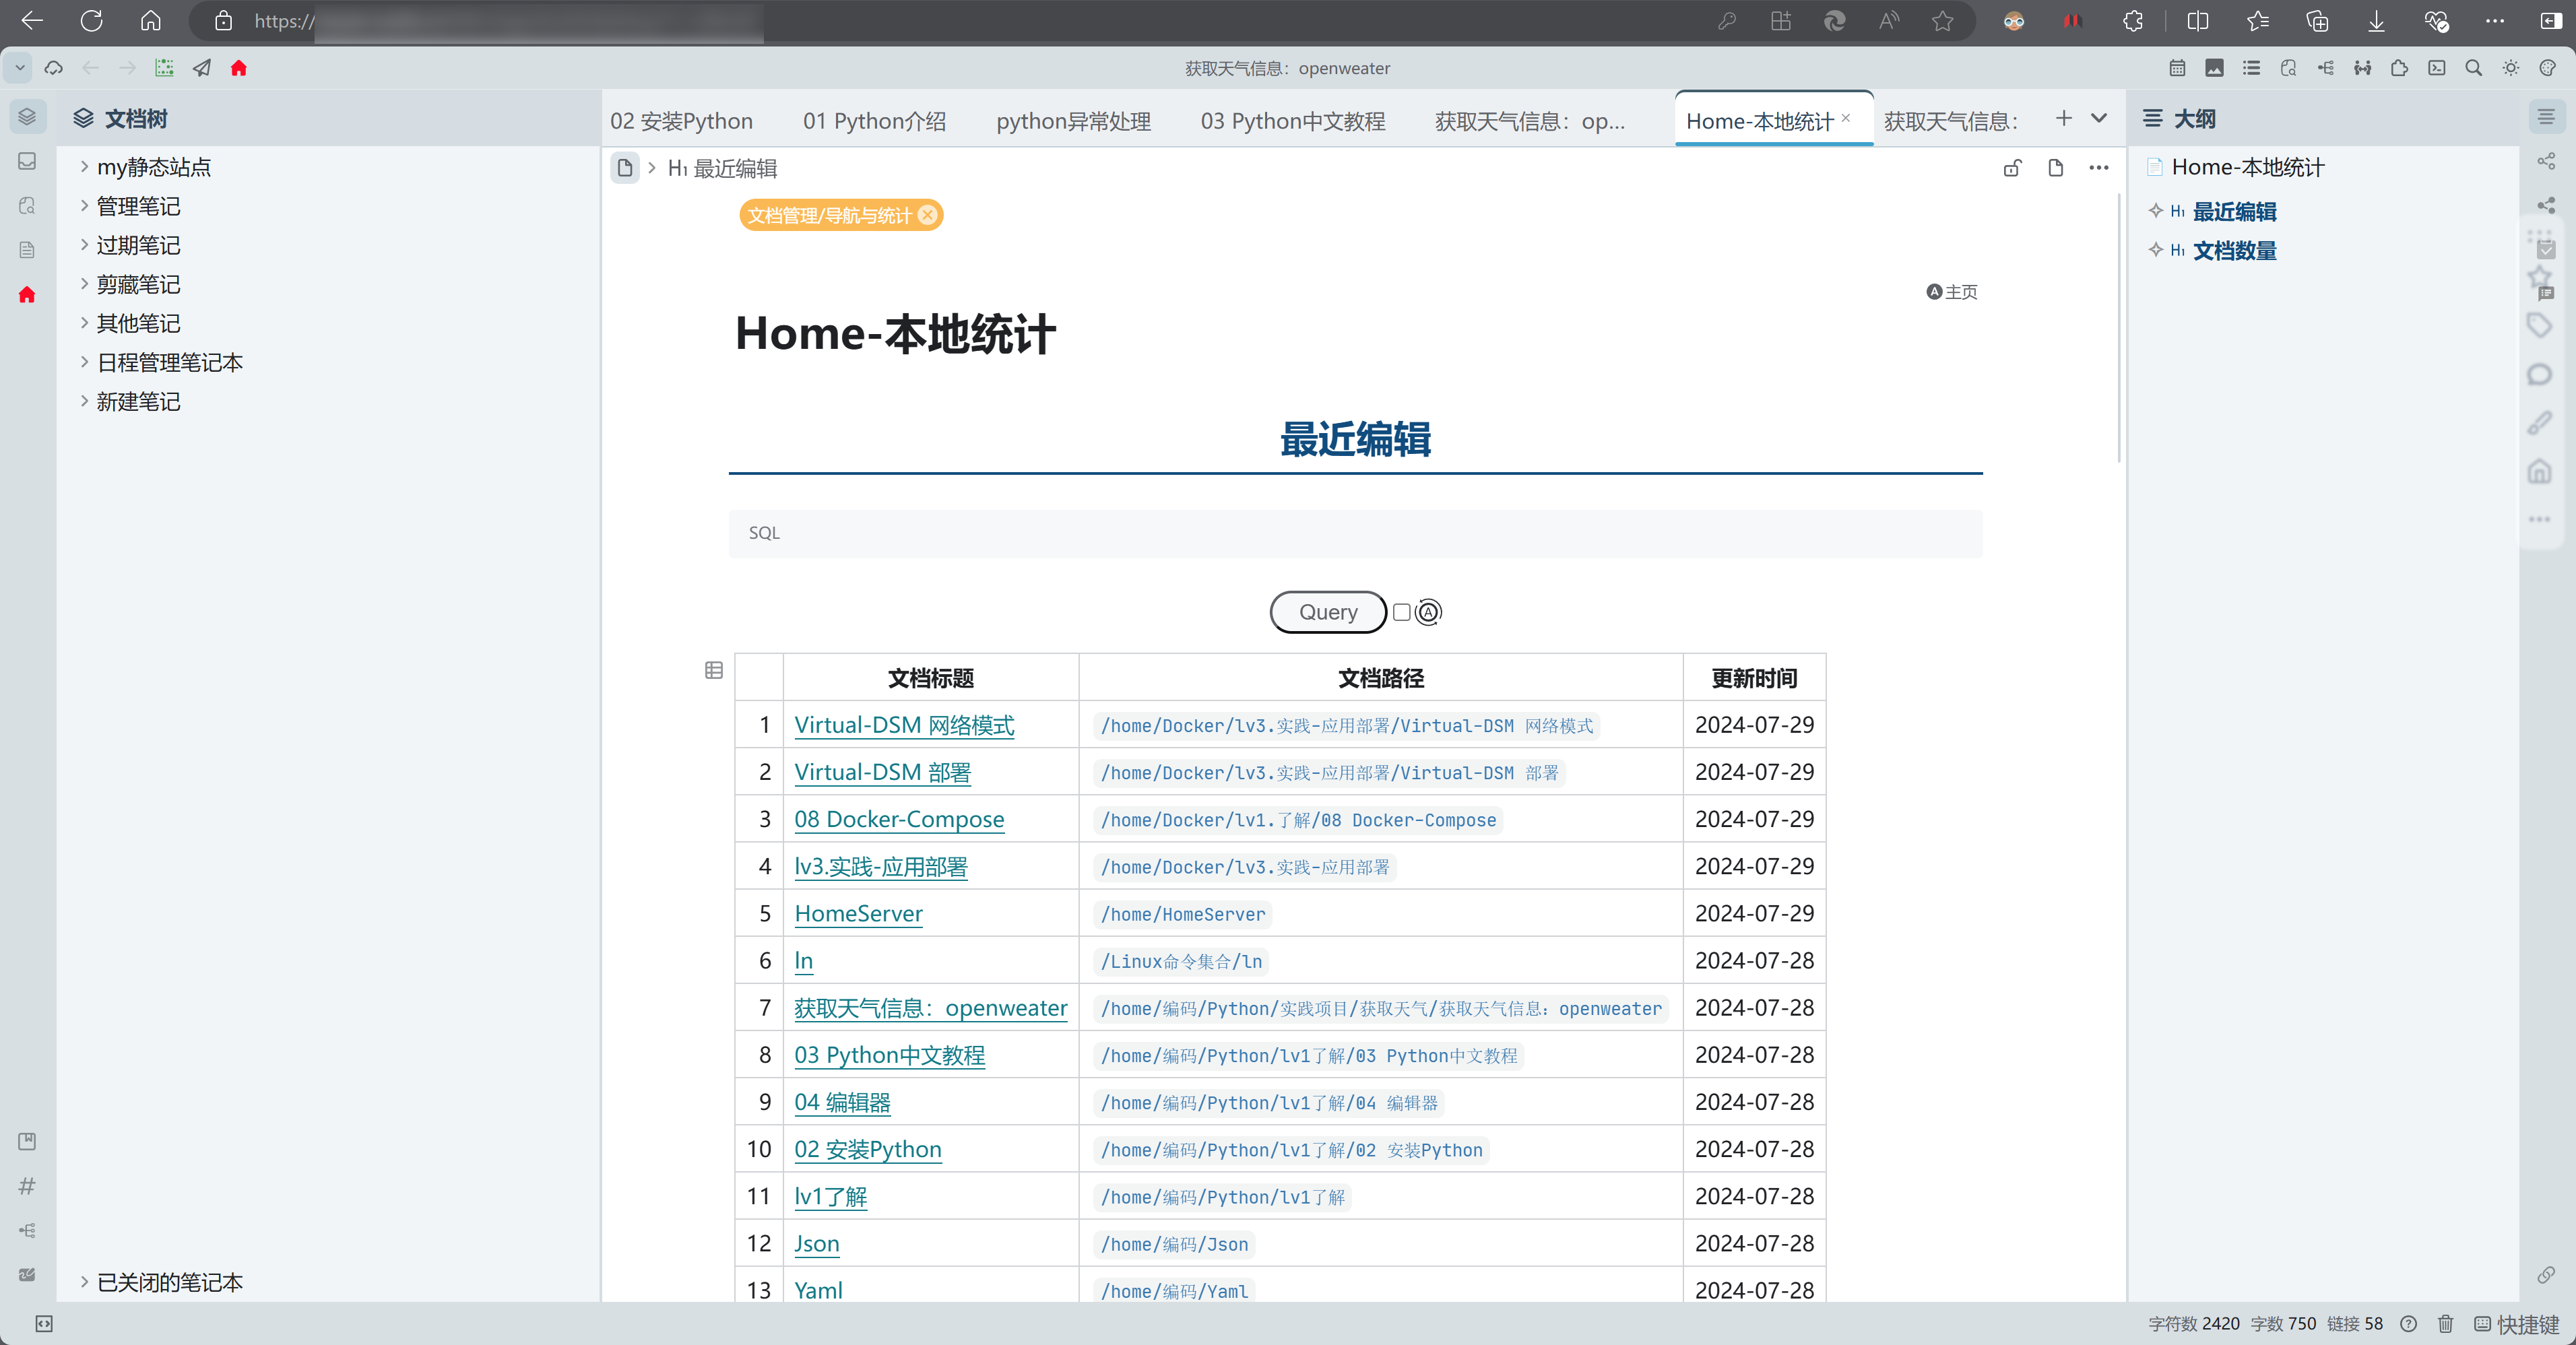Click the Query button
This screenshot has width=2576, height=1345.
click(x=1328, y=612)
